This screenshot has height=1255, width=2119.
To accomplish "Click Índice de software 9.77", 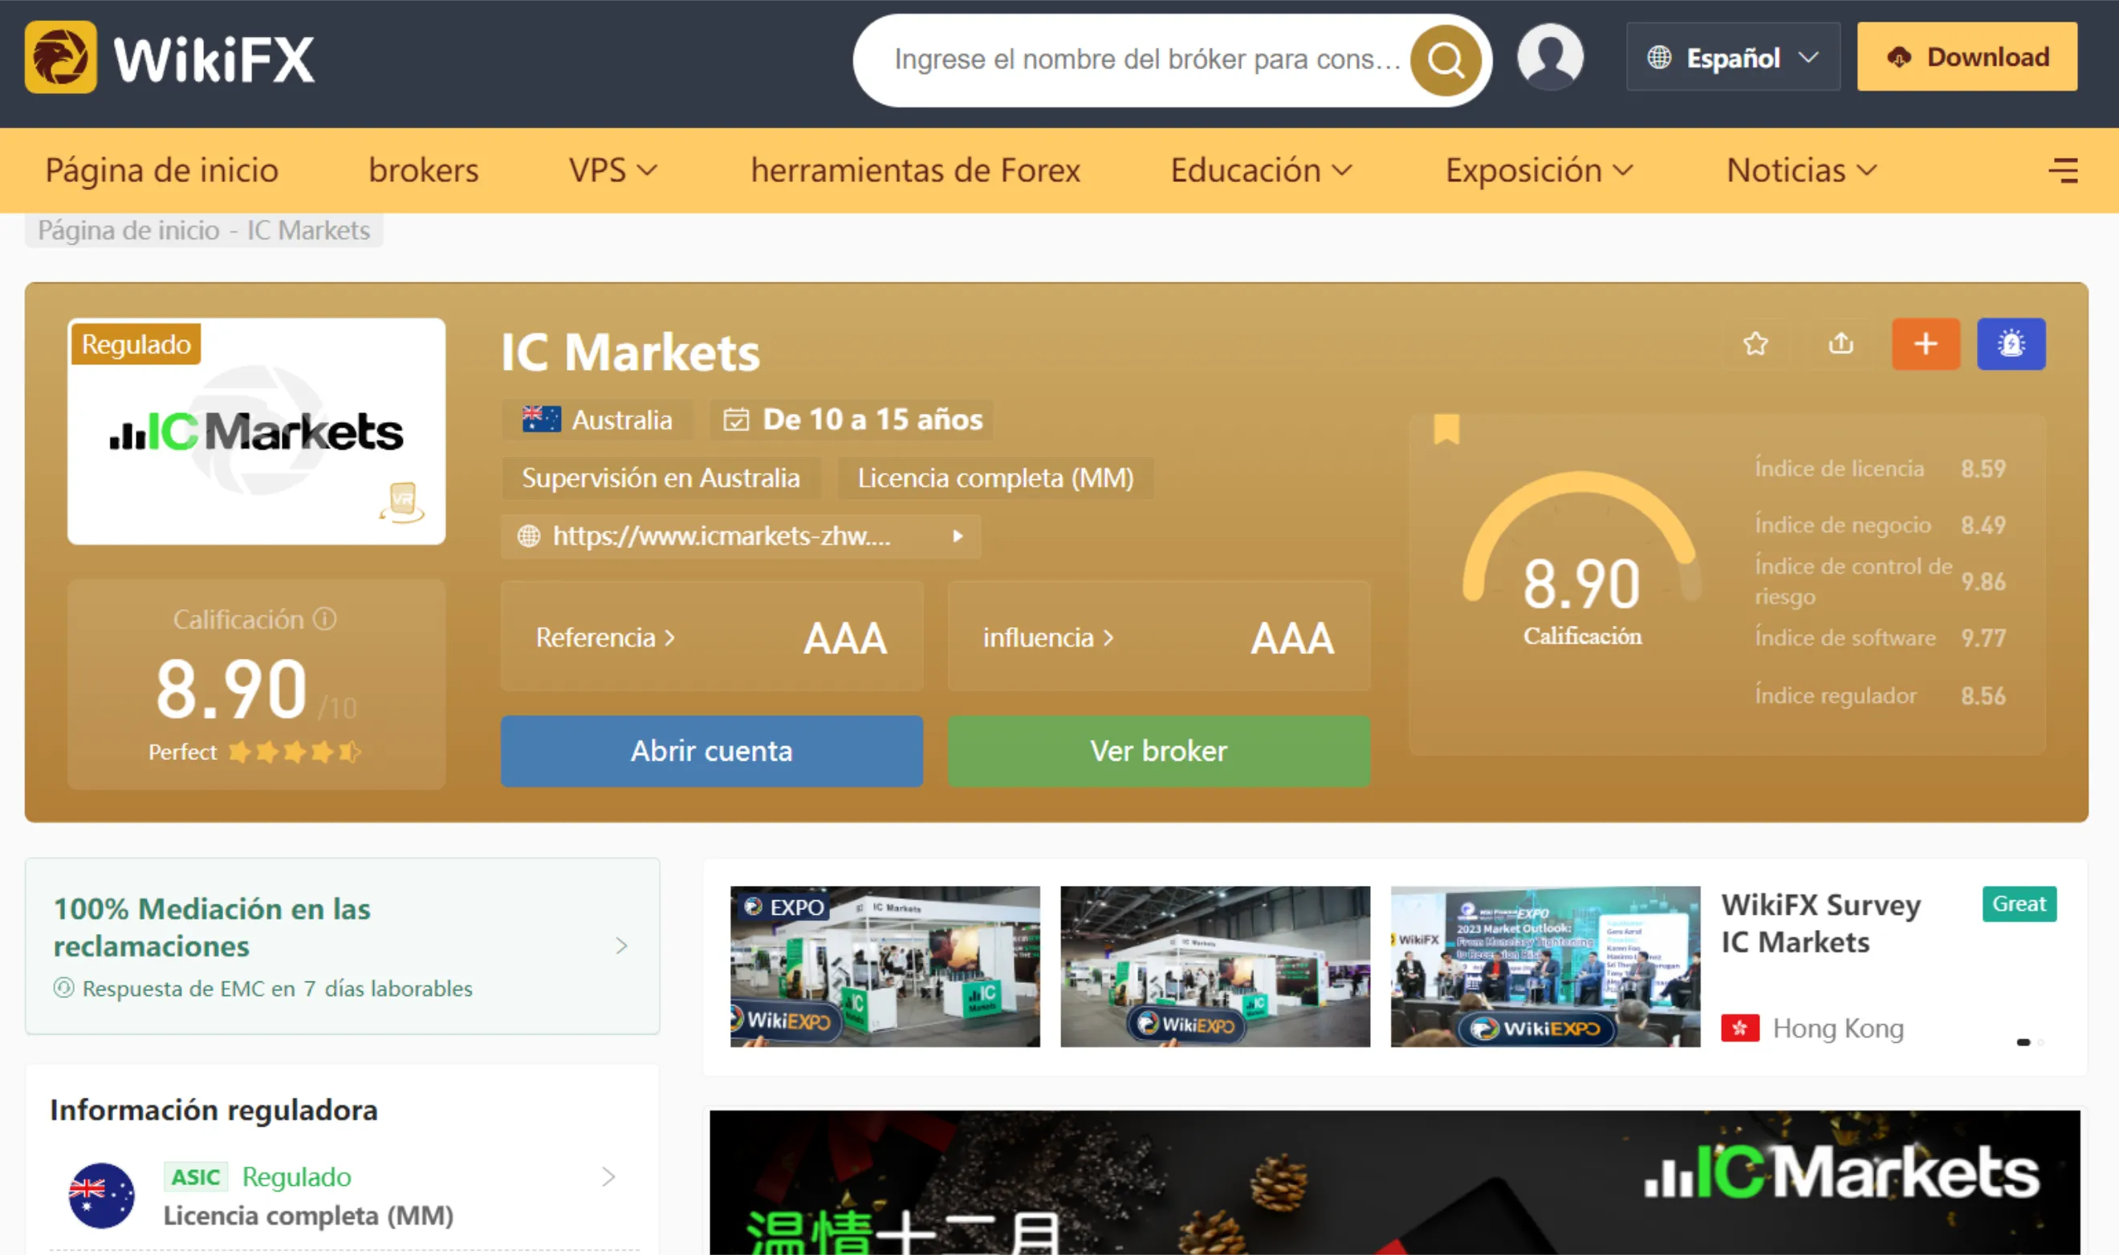I will 1880,638.
